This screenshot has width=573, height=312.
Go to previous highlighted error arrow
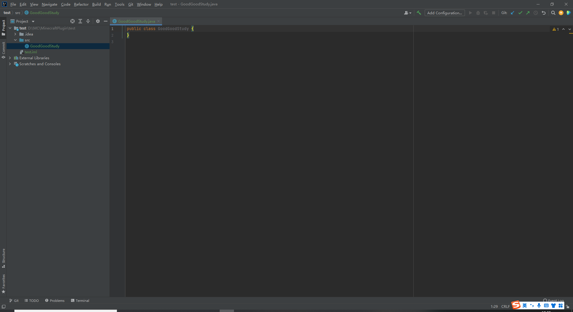click(x=563, y=29)
